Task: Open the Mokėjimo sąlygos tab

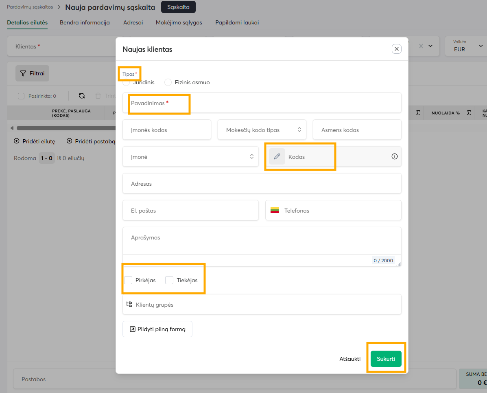Action: click(x=179, y=23)
